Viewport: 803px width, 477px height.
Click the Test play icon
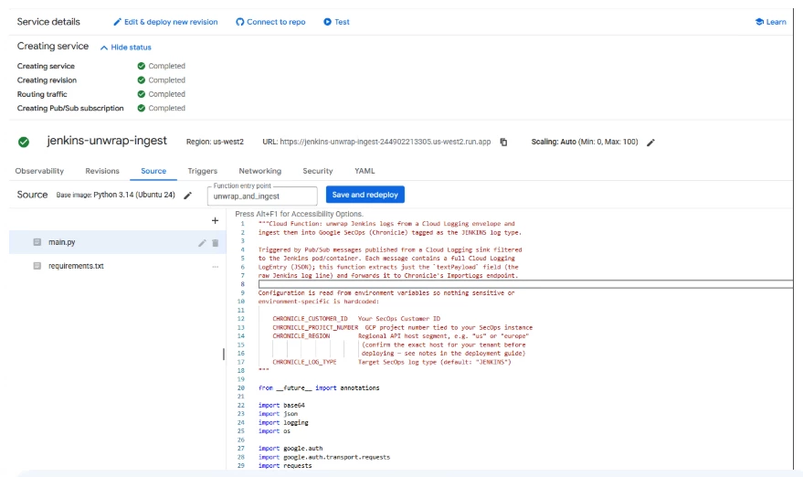327,22
